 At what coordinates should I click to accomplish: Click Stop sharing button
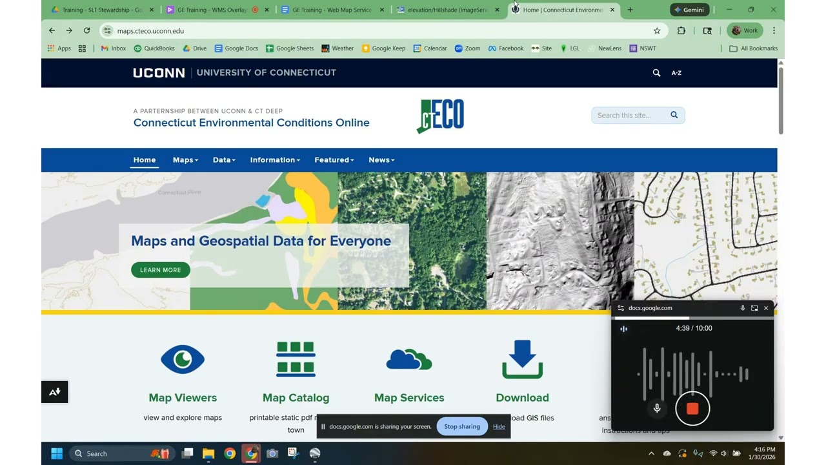pos(462,426)
